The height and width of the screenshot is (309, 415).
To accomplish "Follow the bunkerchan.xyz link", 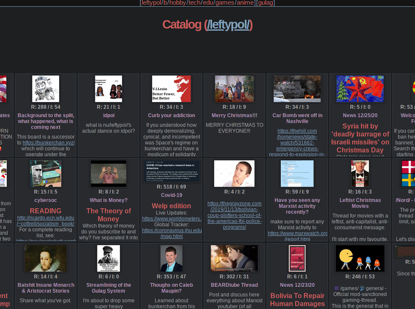I will (x=49, y=143).
